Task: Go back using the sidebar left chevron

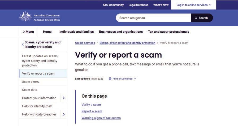Action: click(x=23, y=45)
